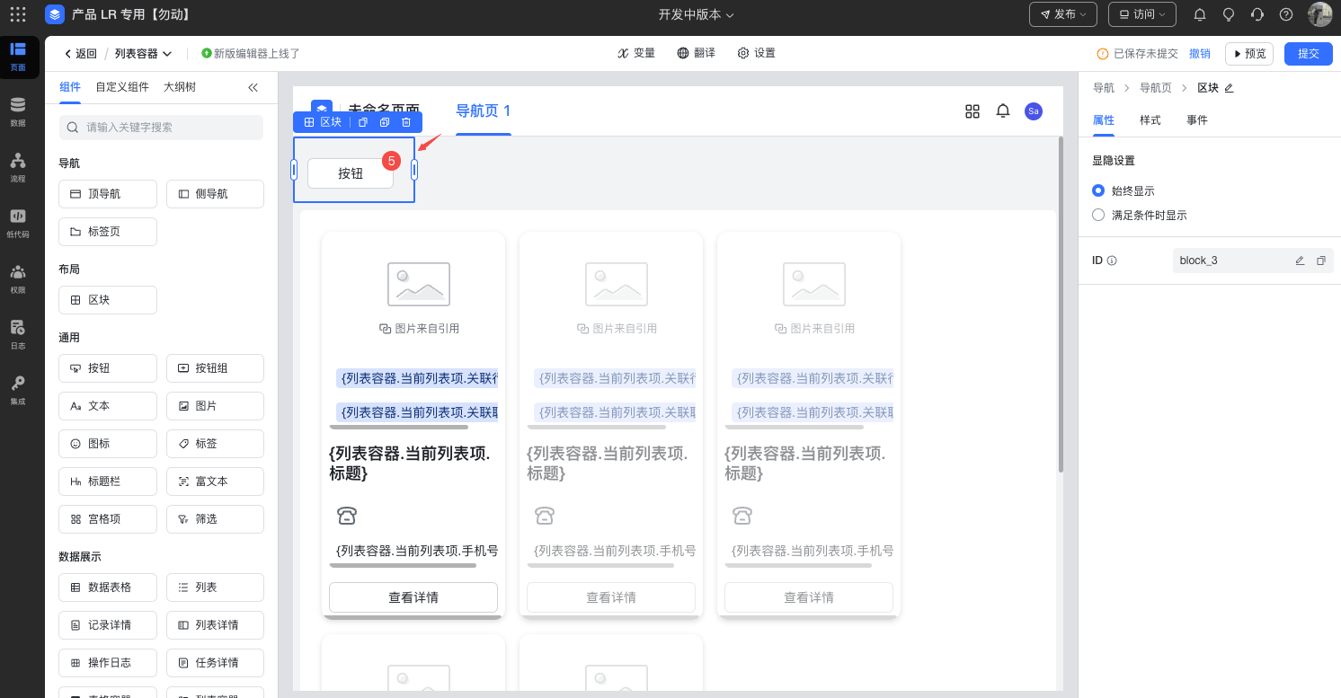Click the ID info tooltip icon

pyautogui.click(x=1112, y=261)
